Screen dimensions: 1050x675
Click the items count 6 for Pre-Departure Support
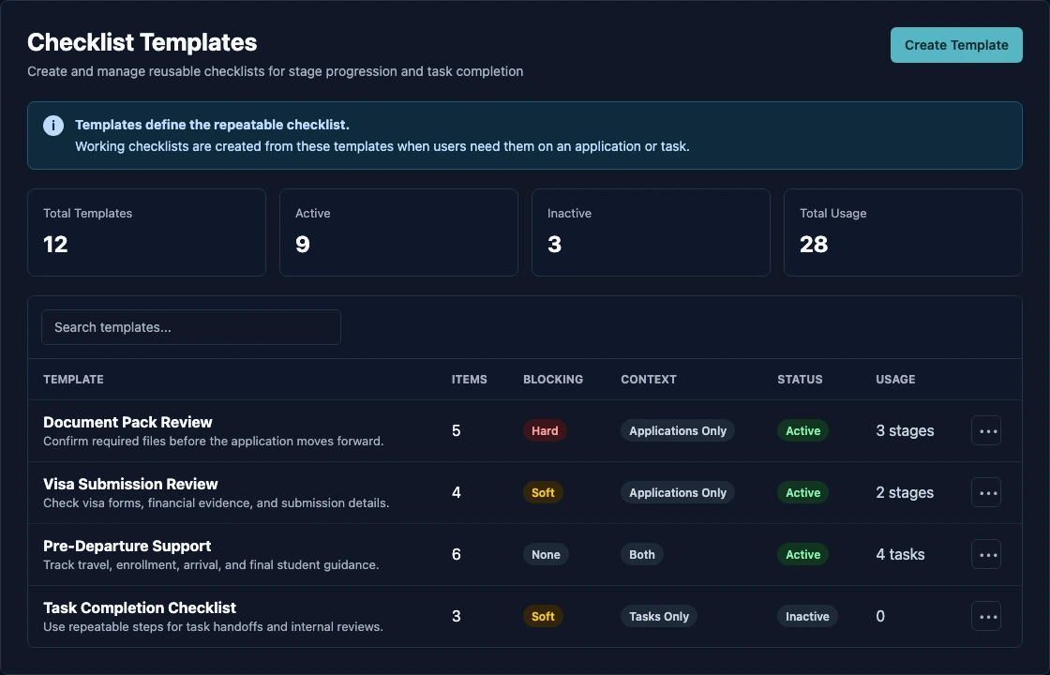[456, 554]
